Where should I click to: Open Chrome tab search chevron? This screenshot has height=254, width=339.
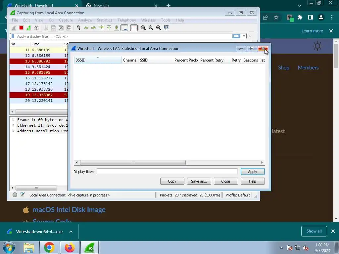299,5
